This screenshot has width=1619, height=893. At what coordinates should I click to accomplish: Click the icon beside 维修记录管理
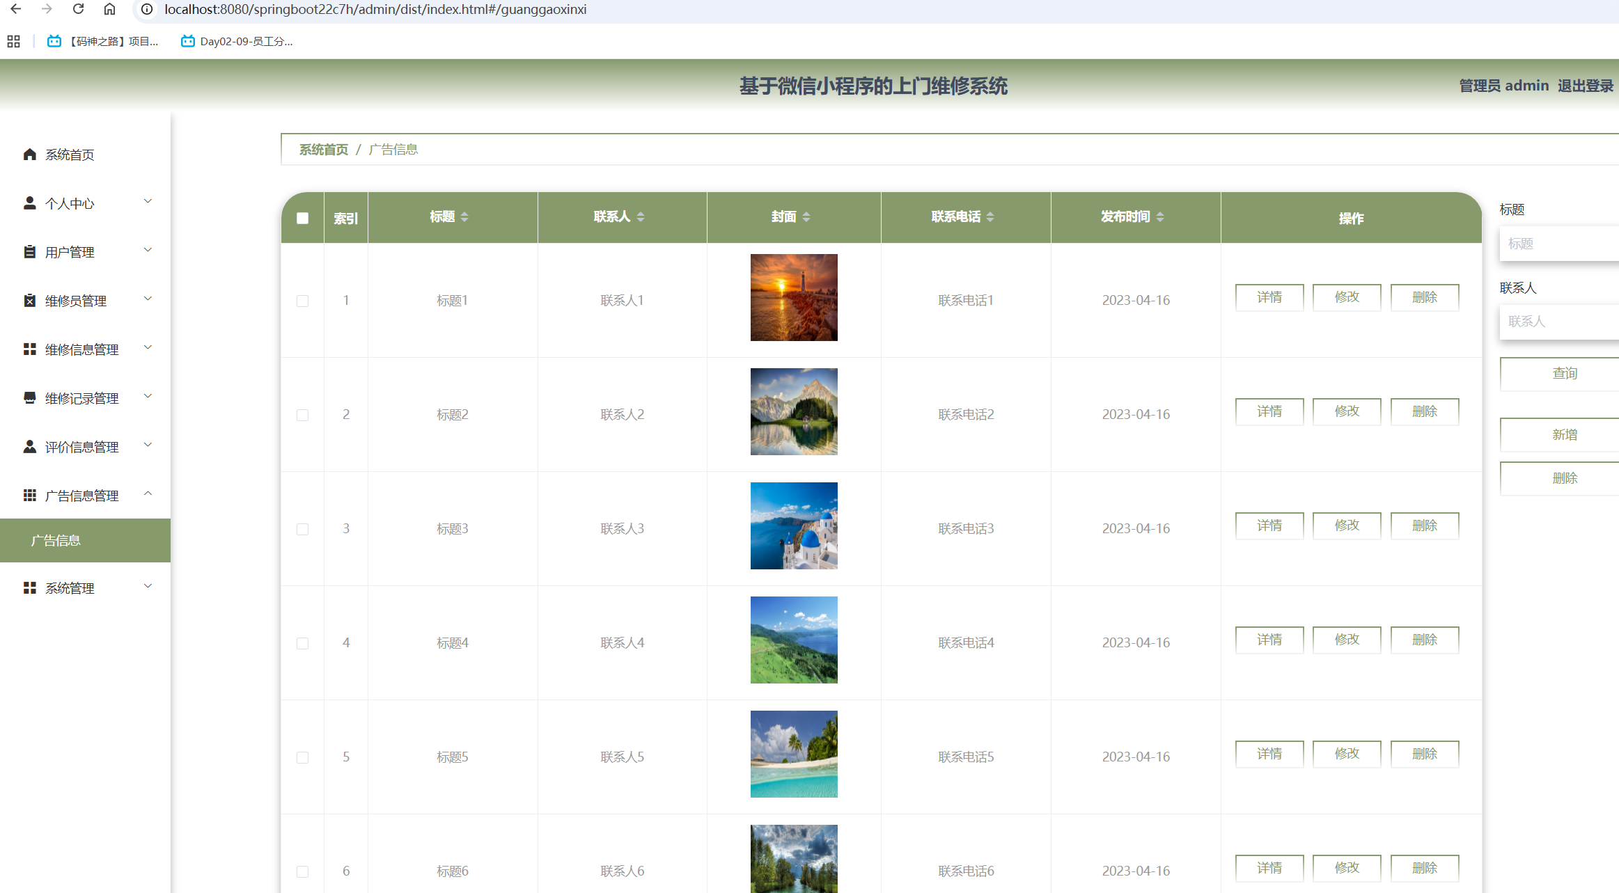click(x=29, y=397)
